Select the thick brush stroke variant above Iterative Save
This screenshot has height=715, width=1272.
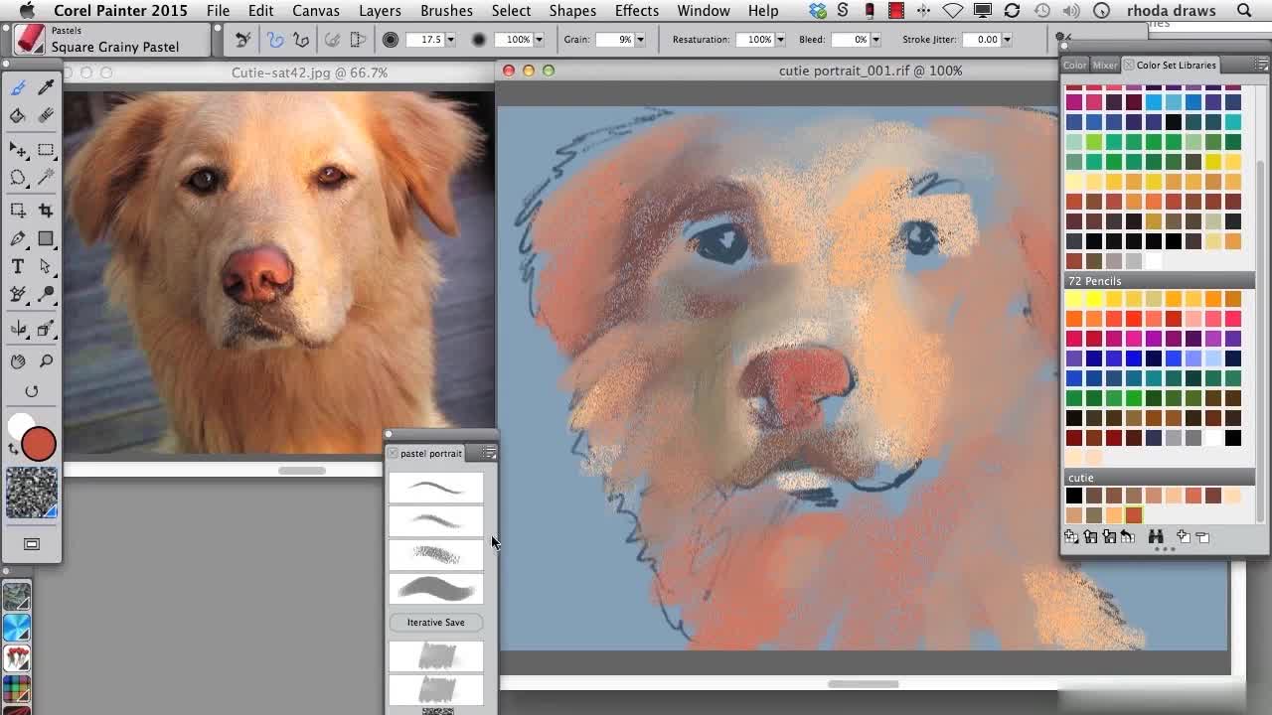point(435,589)
